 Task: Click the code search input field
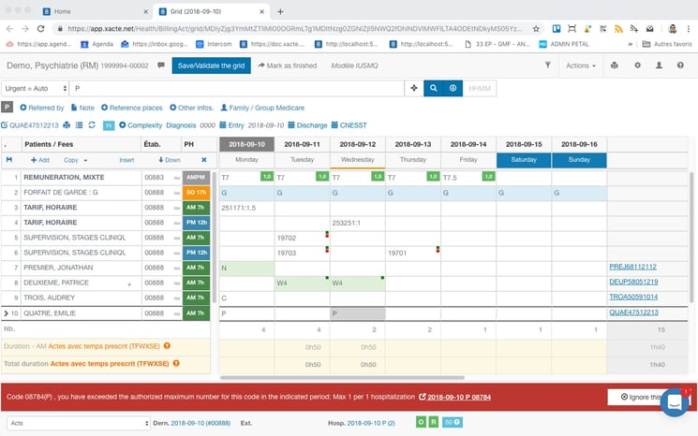click(x=236, y=89)
